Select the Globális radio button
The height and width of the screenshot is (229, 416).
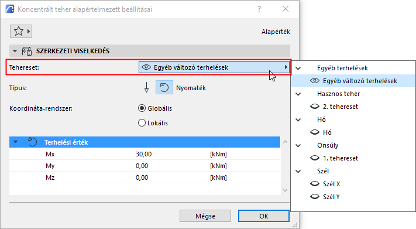(142, 108)
